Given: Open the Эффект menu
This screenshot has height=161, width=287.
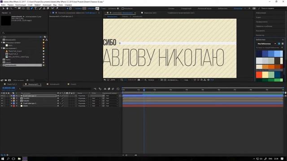Looking at the screenshot, I should (38, 5).
